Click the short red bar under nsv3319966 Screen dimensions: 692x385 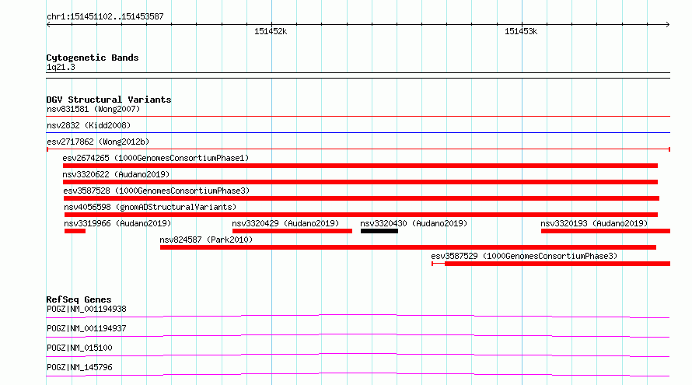coord(75,231)
